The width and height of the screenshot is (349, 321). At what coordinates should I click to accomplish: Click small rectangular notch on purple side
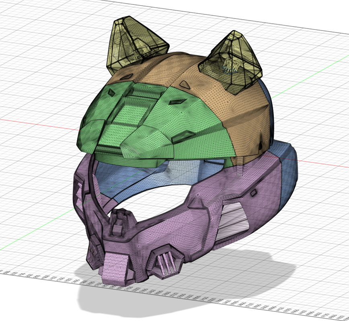pyautogui.click(x=254, y=193)
